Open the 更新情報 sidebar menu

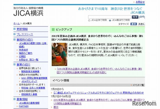(22, 29)
